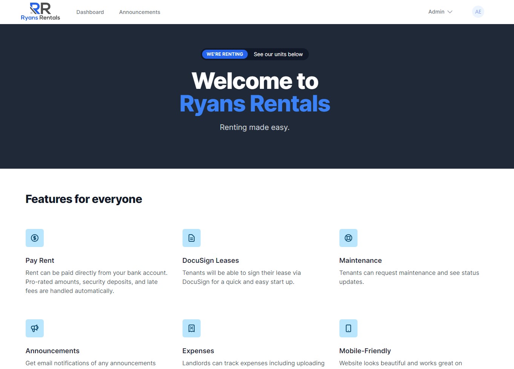
Task: Click the Renting made easy tagline
Action: click(x=255, y=127)
